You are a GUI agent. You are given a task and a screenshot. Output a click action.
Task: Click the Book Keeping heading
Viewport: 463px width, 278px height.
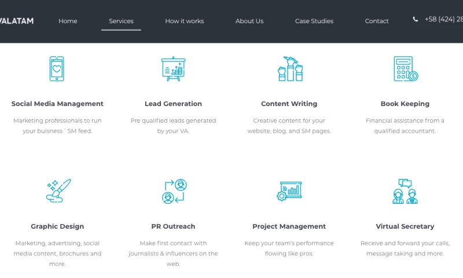coord(405,104)
